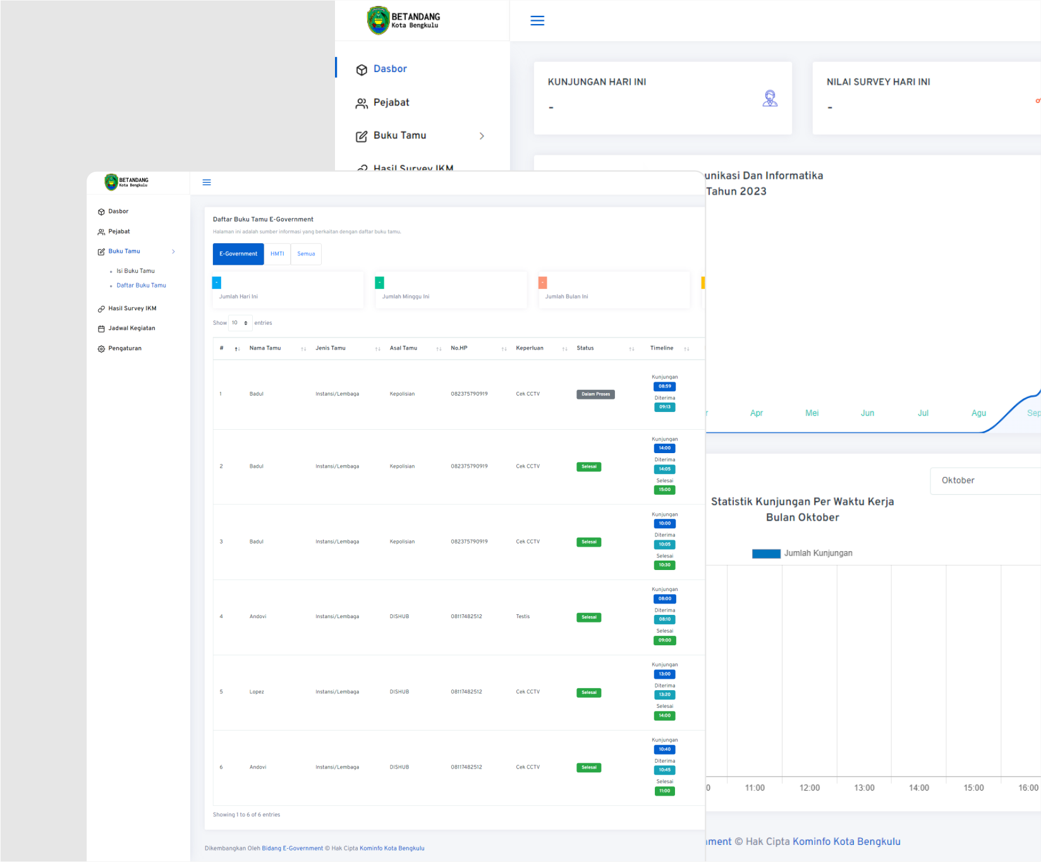Open Pejabat in the front window sidebar
Screen dimensions: 1041x862
pos(119,232)
